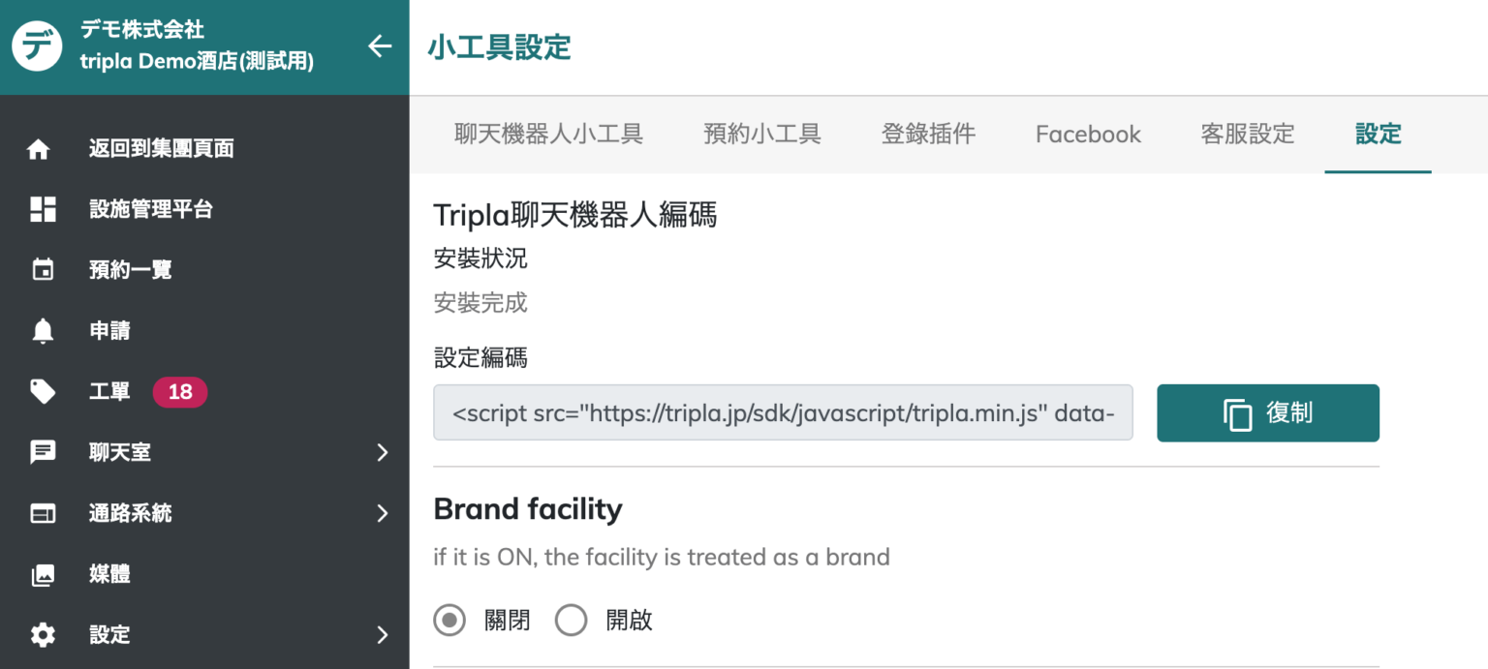This screenshot has width=1488, height=669.
Task: Click the デ company logo avatar
Action: tap(35, 46)
